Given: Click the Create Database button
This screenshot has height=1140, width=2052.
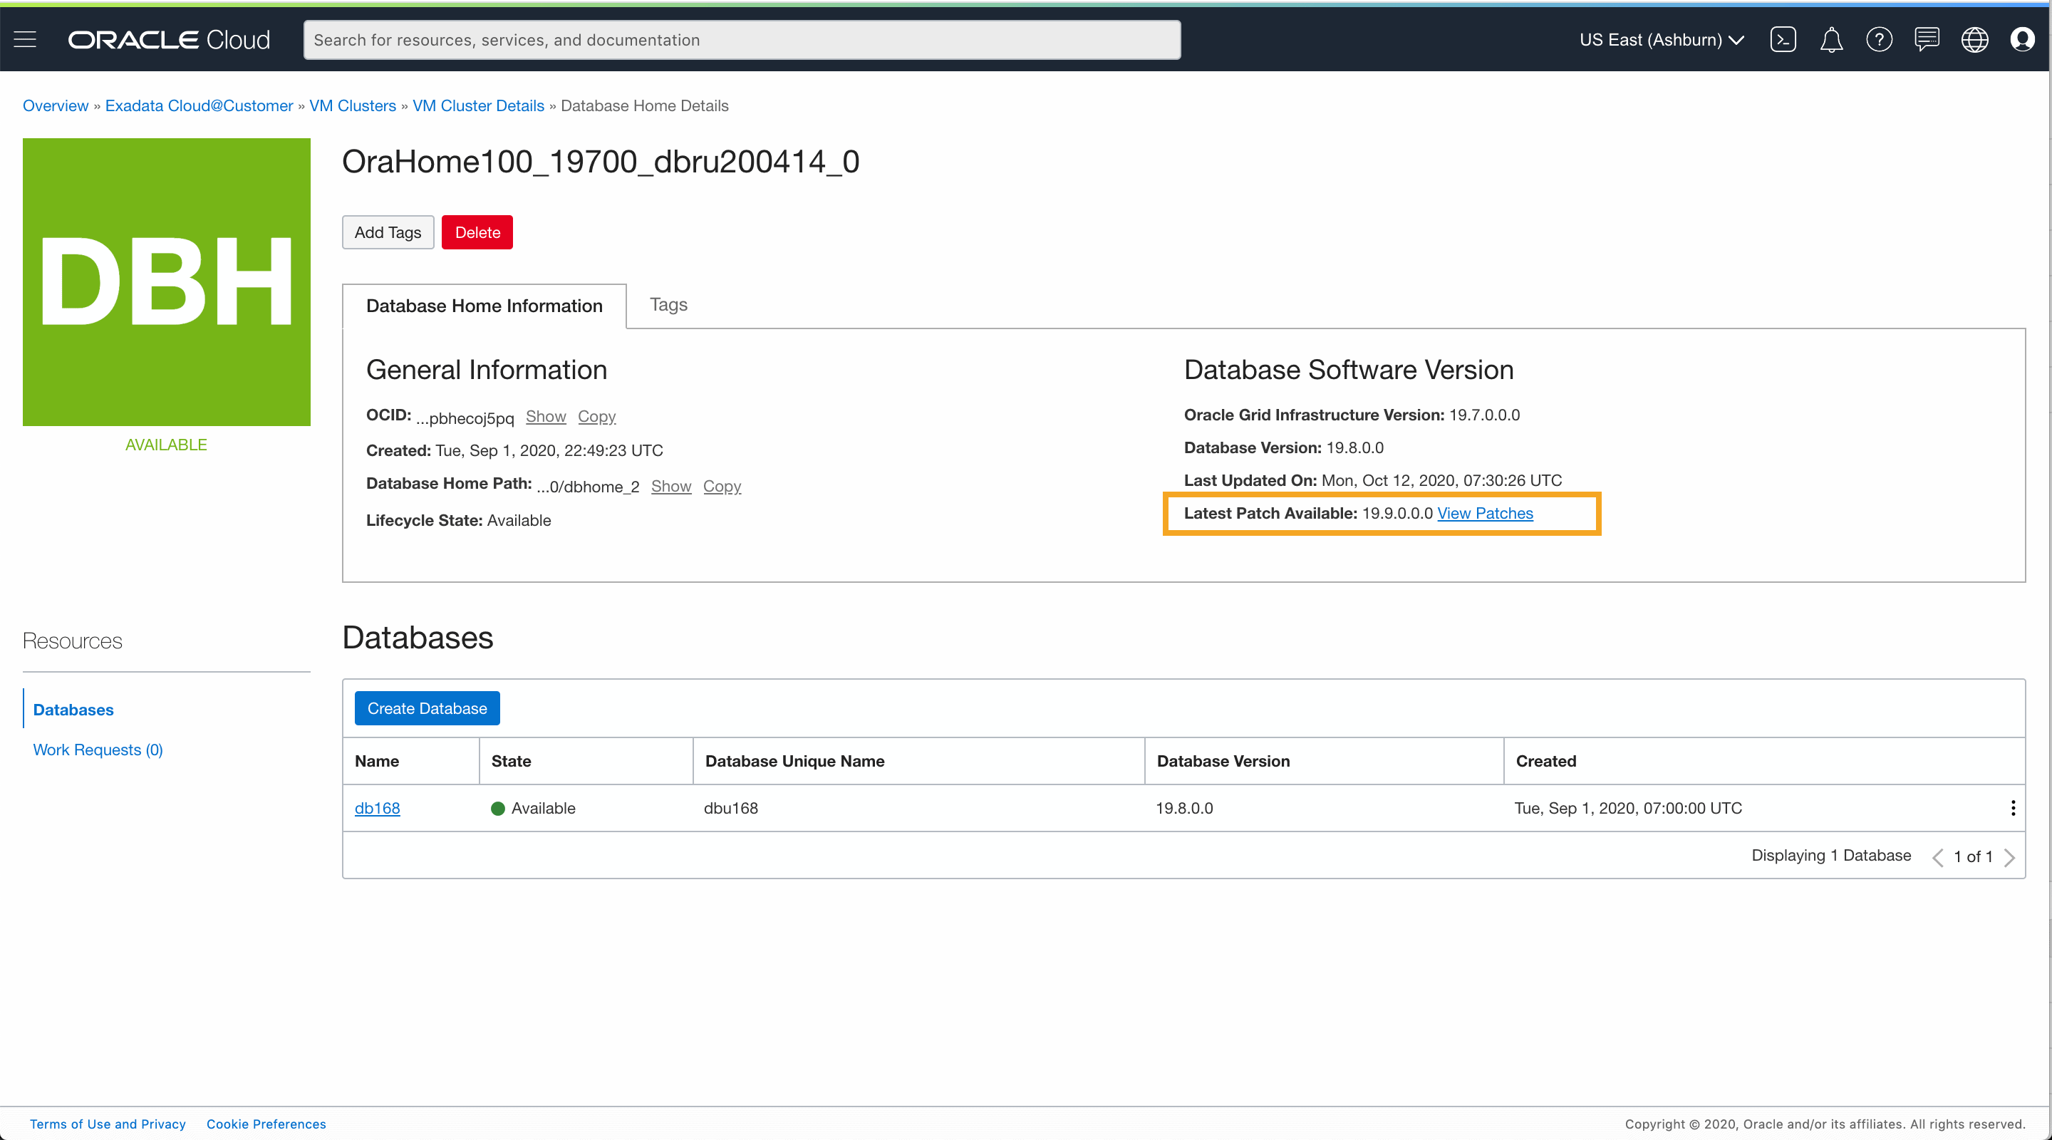Looking at the screenshot, I should (x=427, y=708).
